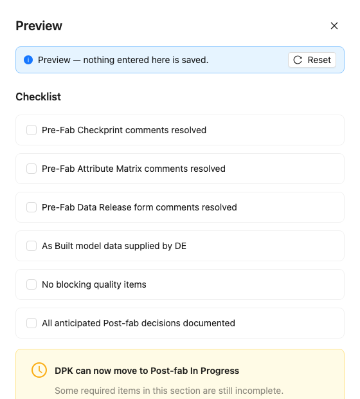This screenshot has width=360, height=399.
Task: Click the yellow clock icon in the notice
Action: pos(39,370)
